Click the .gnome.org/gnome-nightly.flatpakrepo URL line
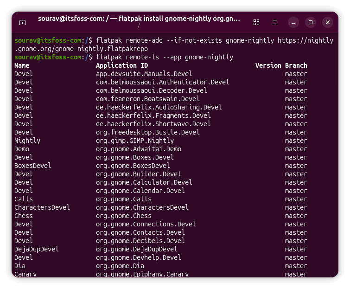 click(81, 49)
